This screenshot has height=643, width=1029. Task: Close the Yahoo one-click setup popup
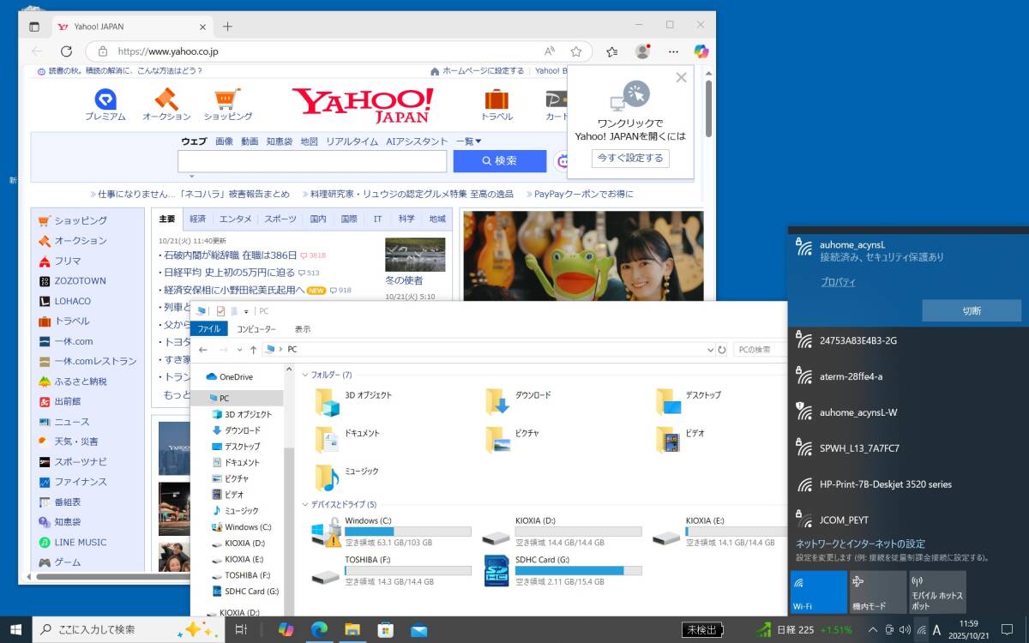pos(681,77)
